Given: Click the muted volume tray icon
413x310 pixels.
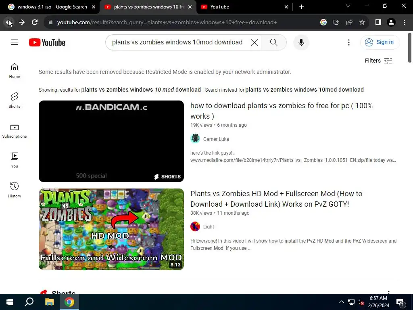Looking at the screenshot, I should tap(361, 302).
